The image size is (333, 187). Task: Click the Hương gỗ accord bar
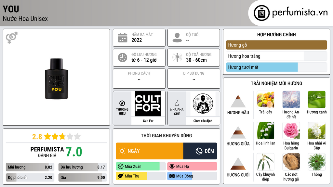(x=276, y=45)
